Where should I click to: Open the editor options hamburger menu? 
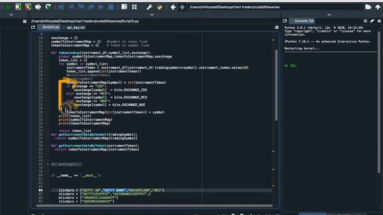(x=276, y=27)
